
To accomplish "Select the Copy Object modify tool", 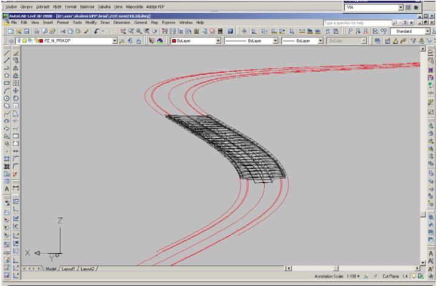I will 16,60.
